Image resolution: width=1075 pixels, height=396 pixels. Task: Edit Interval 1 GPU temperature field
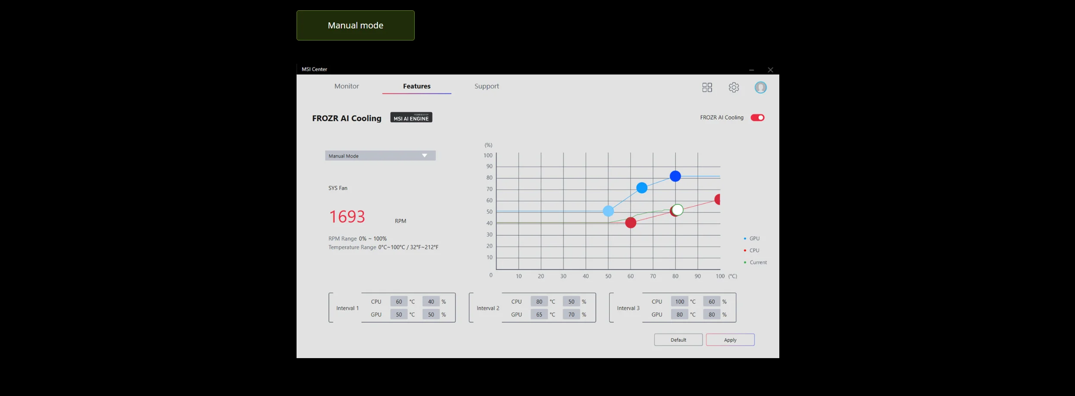[x=399, y=315]
